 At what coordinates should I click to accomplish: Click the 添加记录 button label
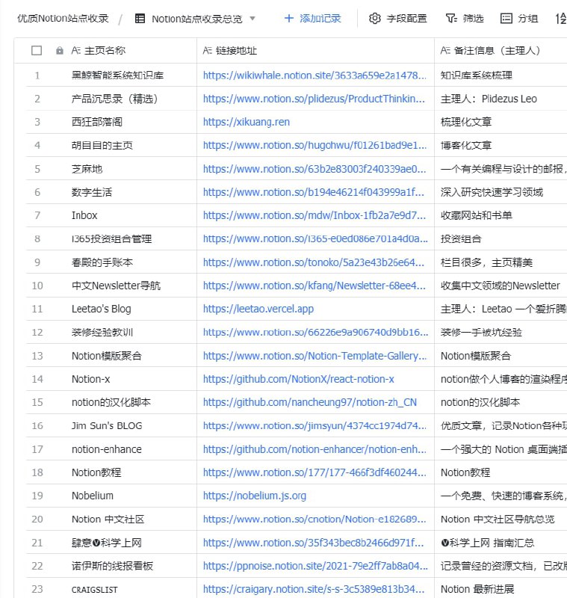pyautogui.click(x=320, y=18)
